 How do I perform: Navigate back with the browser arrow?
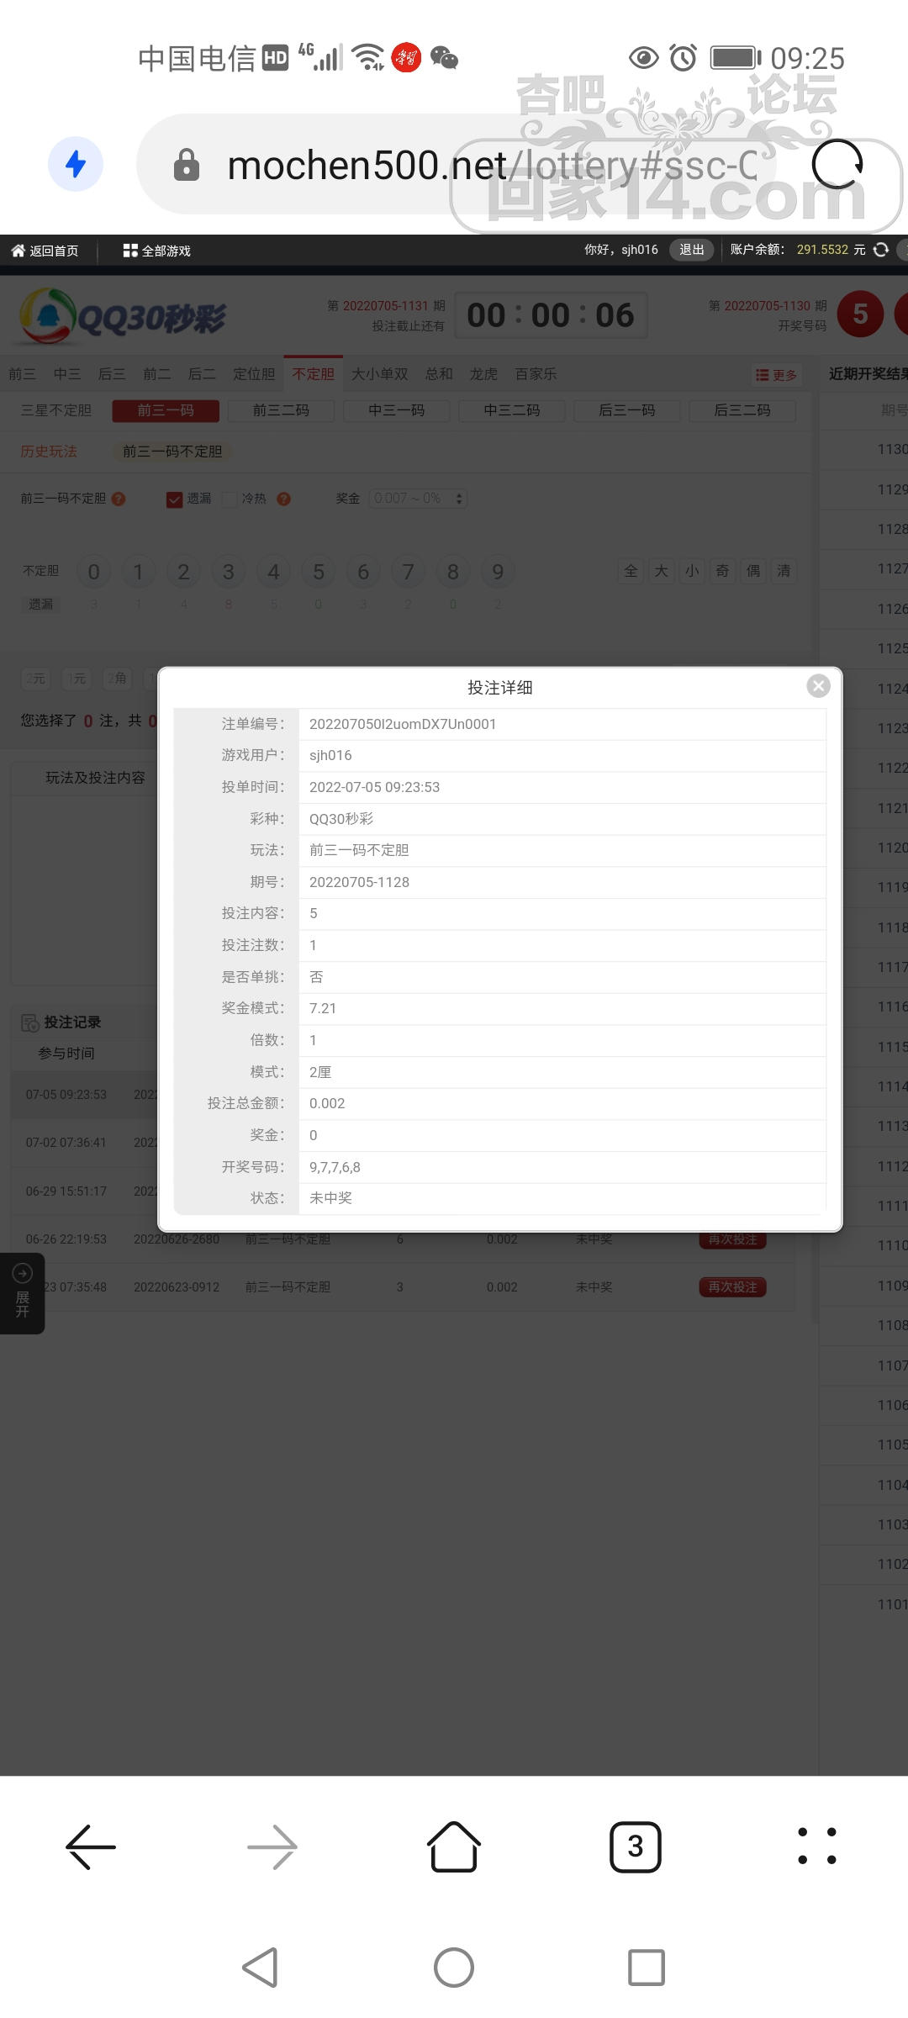coord(91,1846)
